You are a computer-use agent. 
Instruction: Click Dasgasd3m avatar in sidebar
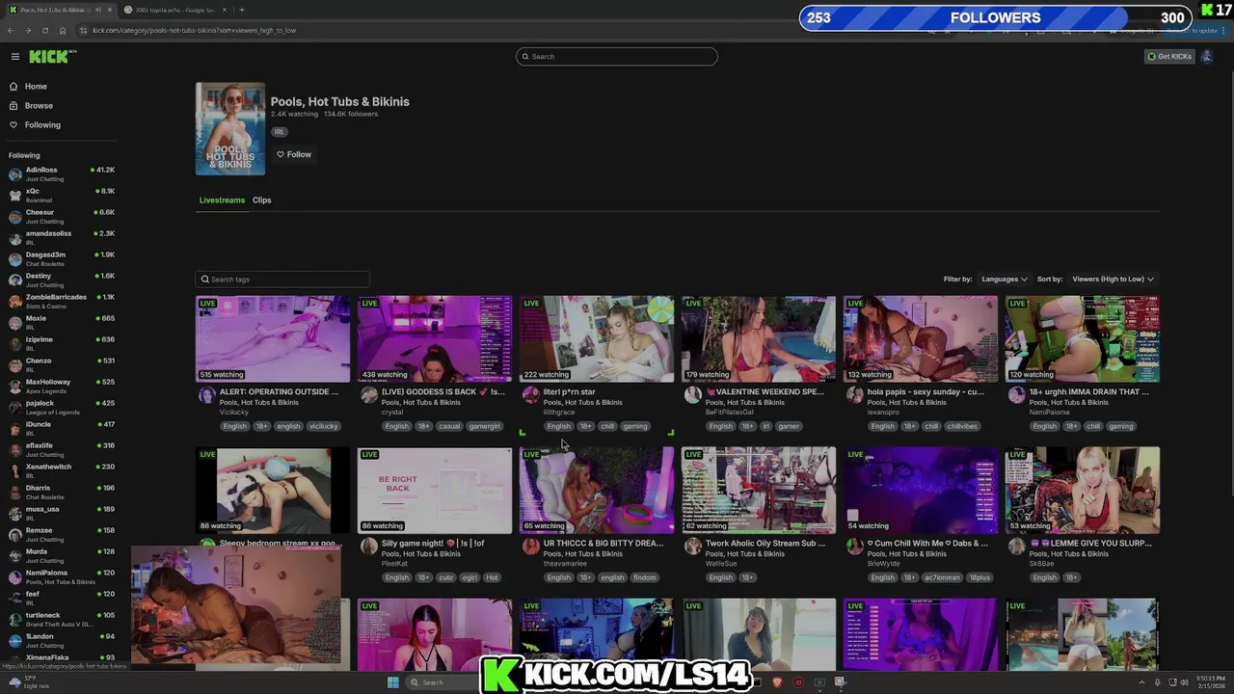pyautogui.click(x=14, y=258)
